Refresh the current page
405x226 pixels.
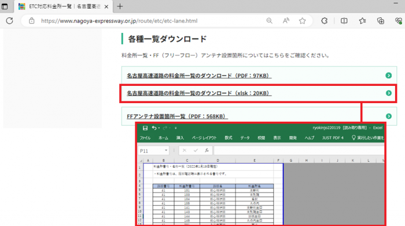click(10, 21)
